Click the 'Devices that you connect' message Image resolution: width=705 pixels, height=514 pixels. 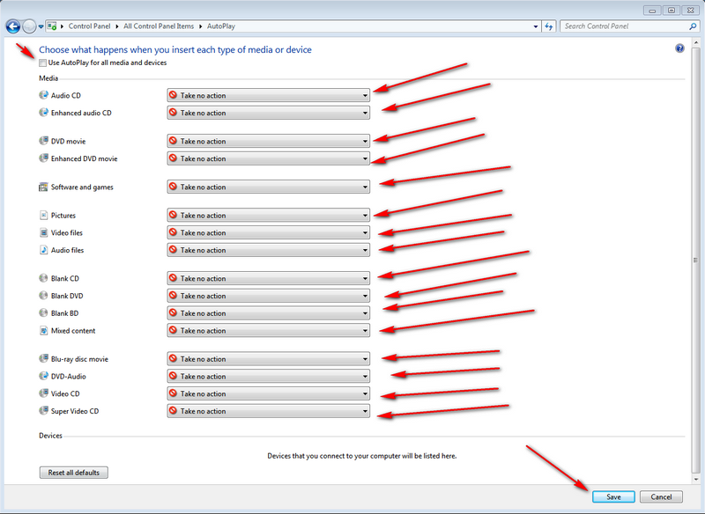[x=362, y=456]
